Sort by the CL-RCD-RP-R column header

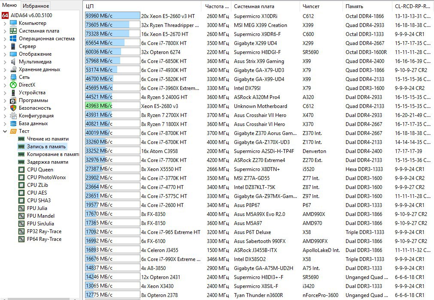point(413,6)
